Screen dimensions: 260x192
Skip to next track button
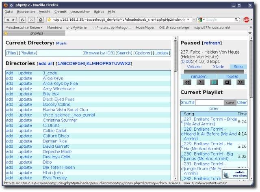[x=240, y=82]
